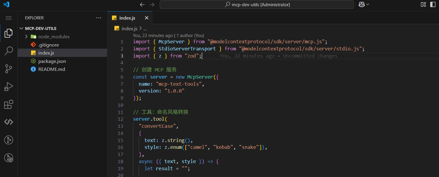Click the EXPLORER panel title
The height and width of the screenshot is (177, 439).
tap(34, 18)
